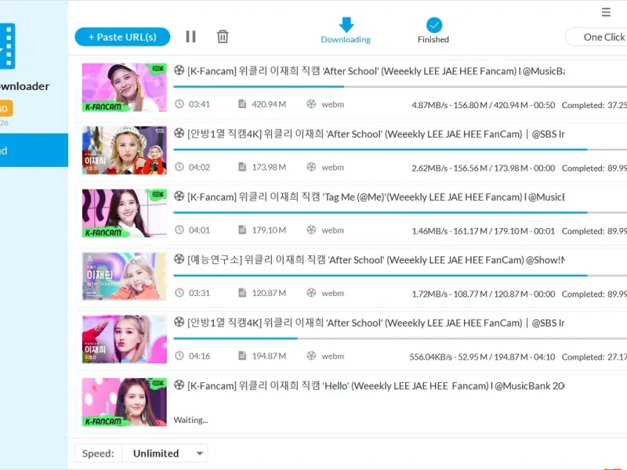Open thumbnail of 173.98 M After School video
This screenshot has width=627, height=470.
click(125, 150)
